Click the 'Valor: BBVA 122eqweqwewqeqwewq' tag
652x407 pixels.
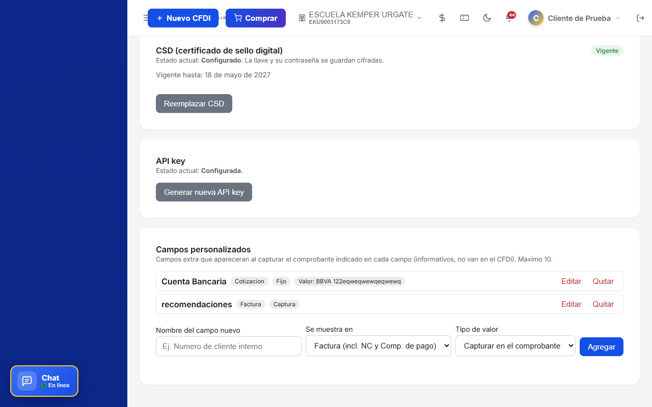coord(350,281)
